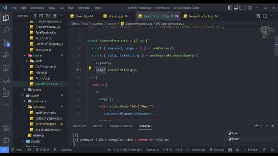Open the Manage gear in activity bar
The image size is (278, 156).
[x=6, y=140]
